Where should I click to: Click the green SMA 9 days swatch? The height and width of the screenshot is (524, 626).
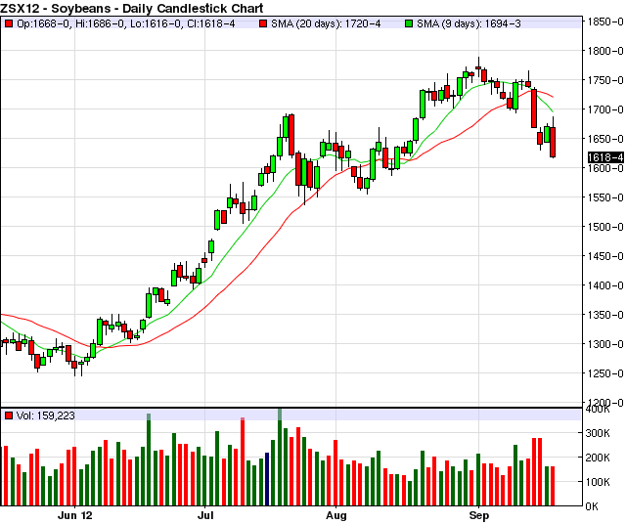(409, 23)
